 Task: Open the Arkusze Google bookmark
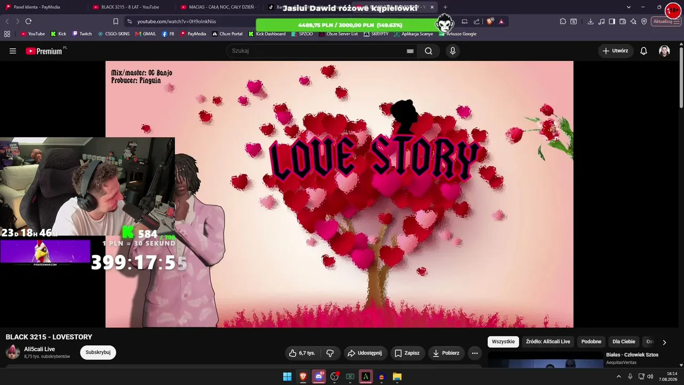point(457,34)
